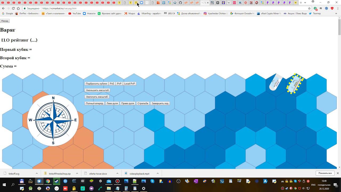
Task: Open a new browser tab
Action: pyautogui.click(x=301, y=3)
